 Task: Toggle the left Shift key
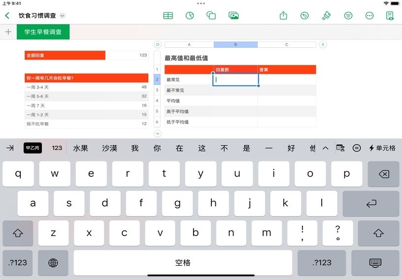(x=18, y=233)
